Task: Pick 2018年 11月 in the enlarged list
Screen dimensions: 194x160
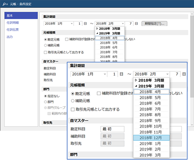Action: pyautogui.click(x=151, y=132)
